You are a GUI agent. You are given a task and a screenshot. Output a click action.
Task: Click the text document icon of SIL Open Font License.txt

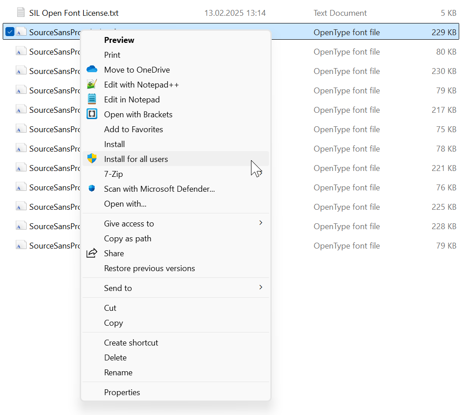pos(21,13)
